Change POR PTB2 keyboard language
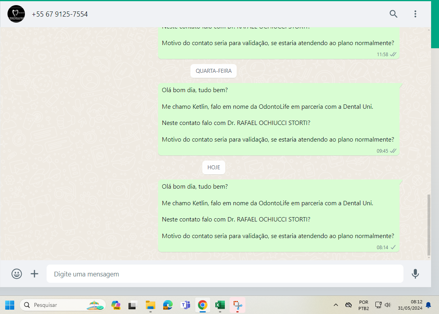The height and width of the screenshot is (314, 439). tap(364, 305)
